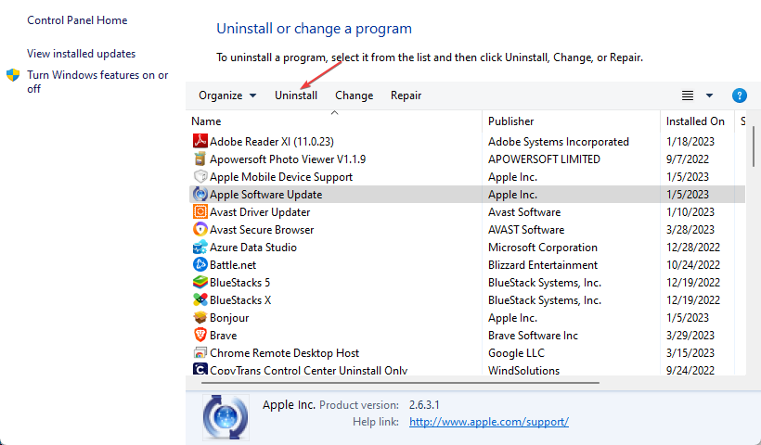The width and height of the screenshot is (761, 445).
Task: Sort by the Publisher column header
Action: [x=511, y=121]
